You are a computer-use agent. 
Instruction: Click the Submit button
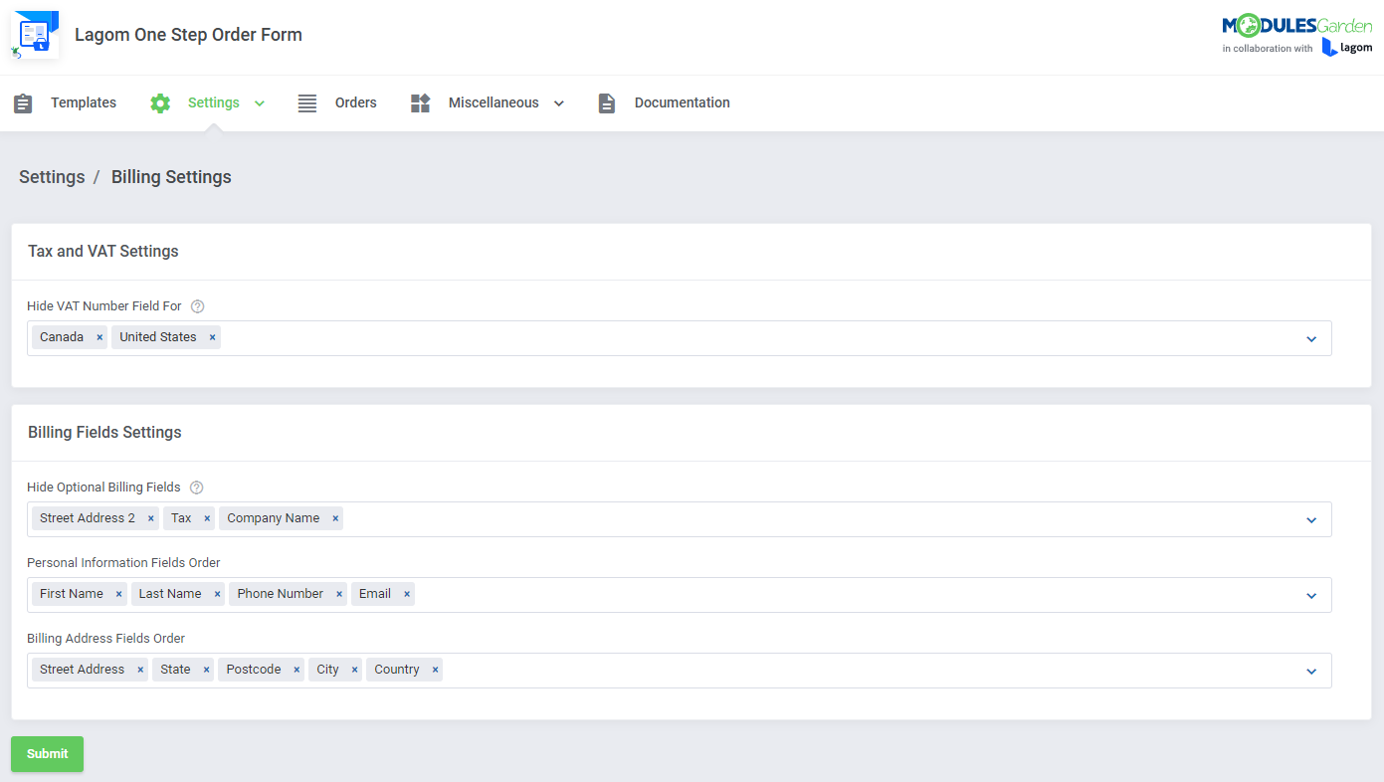(47, 753)
